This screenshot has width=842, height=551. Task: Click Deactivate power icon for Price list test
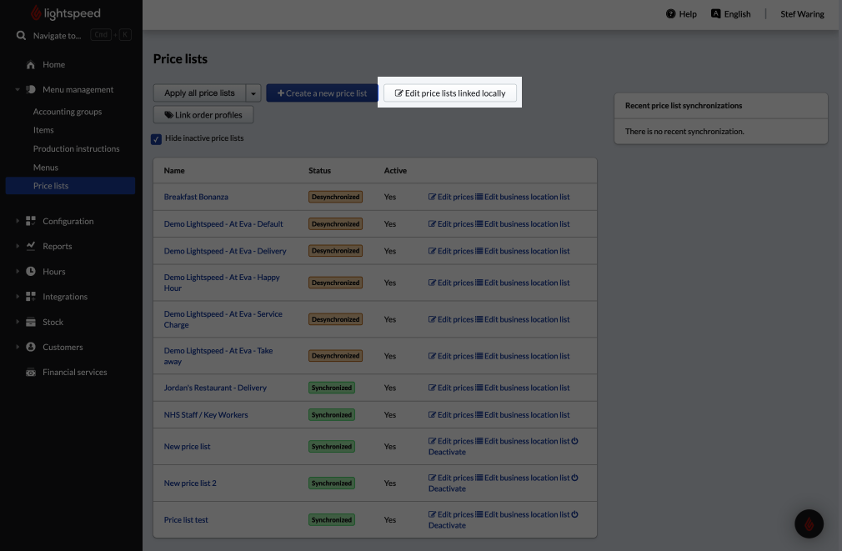click(x=574, y=514)
